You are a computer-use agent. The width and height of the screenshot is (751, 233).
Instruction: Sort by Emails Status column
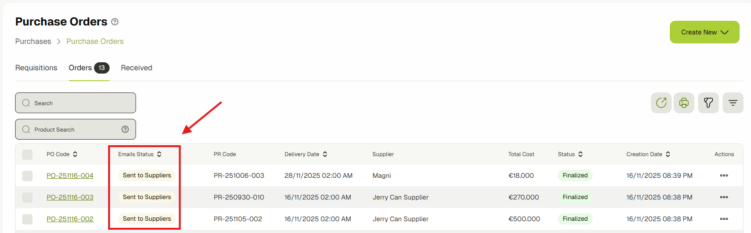click(159, 154)
